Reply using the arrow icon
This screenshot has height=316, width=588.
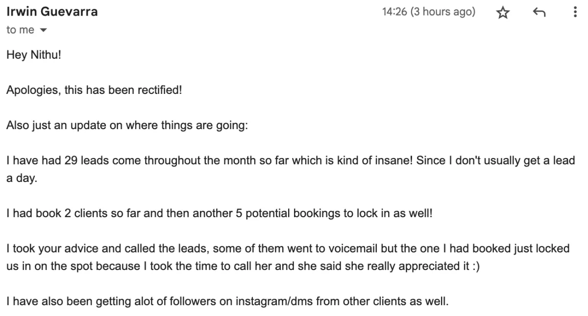(539, 13)
